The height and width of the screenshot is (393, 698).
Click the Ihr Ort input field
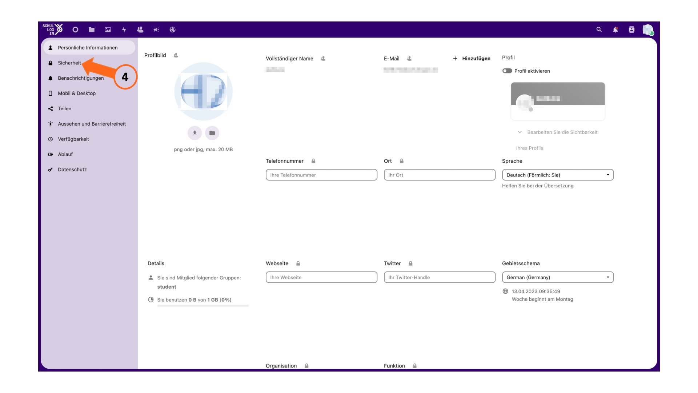pyautogui.click(x=440, y=175)
